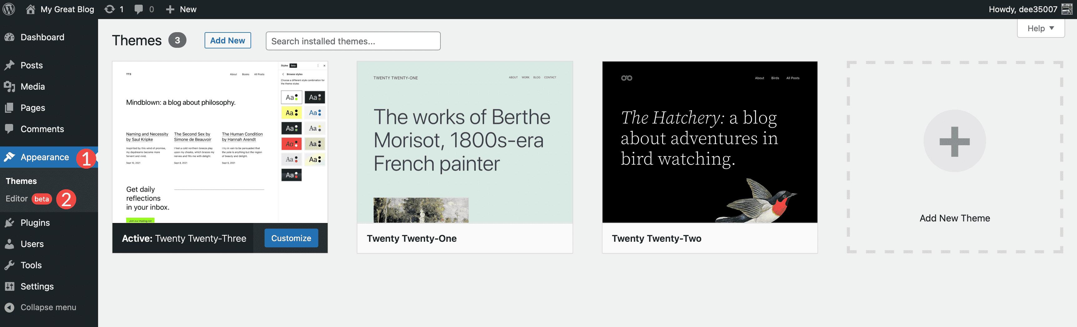
Task: Click the Appearance paintbrush icon
Action: (10, 157)
